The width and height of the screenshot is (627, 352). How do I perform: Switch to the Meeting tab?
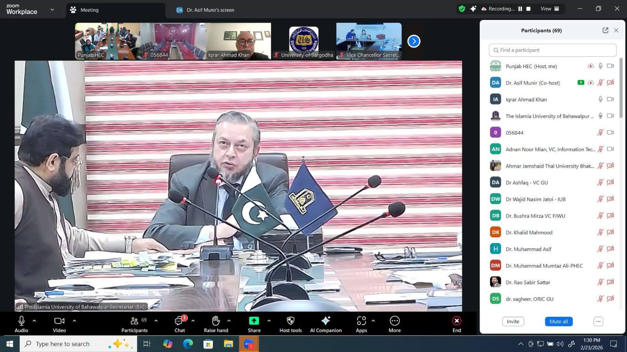[89, 10]
